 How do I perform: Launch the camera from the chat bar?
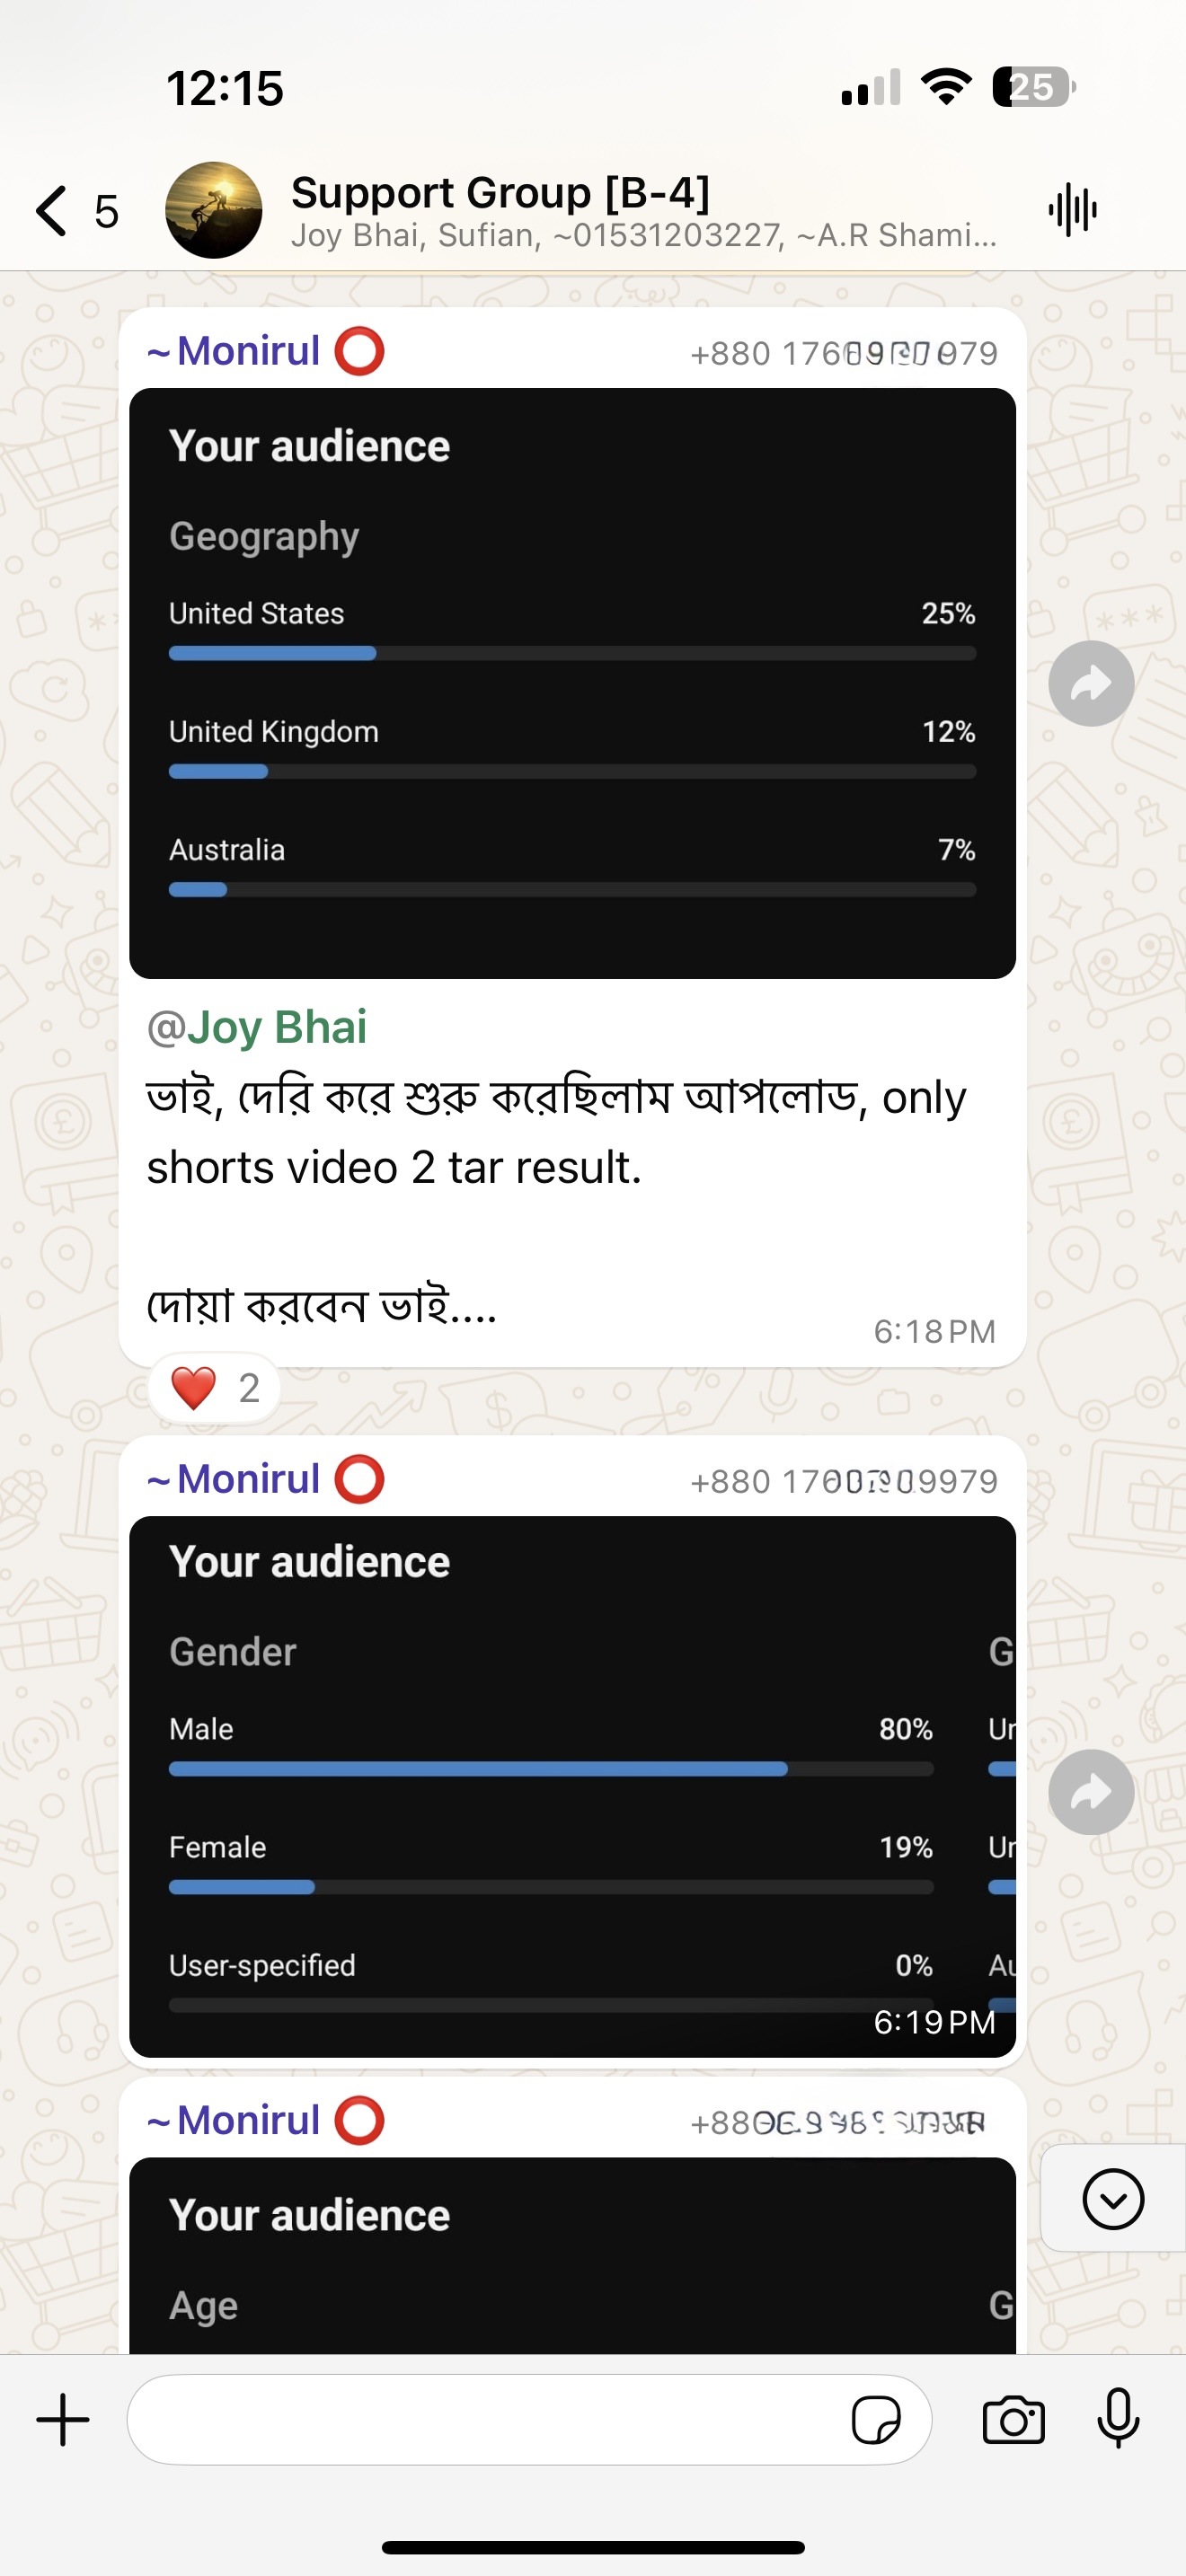pyautogui.click(x=1013, y=2420)
